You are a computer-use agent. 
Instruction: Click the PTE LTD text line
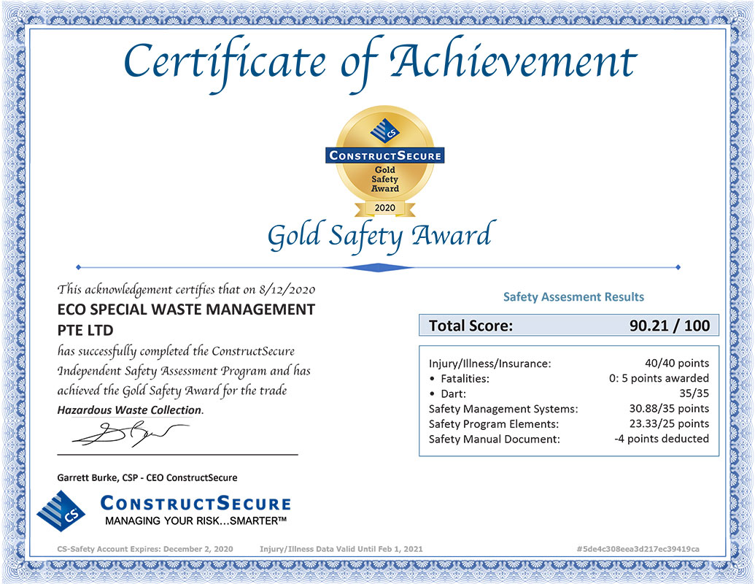pyautogui.click(x=85, y=331)
